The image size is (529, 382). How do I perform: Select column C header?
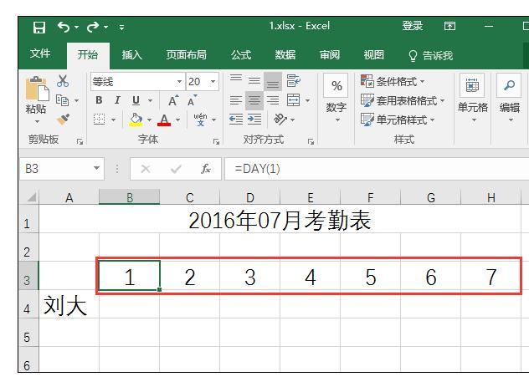190,197
